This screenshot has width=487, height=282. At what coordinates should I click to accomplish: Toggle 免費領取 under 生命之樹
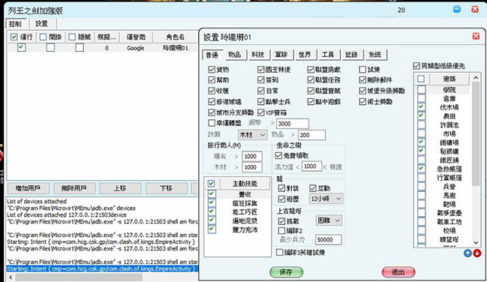coord(278,155)
